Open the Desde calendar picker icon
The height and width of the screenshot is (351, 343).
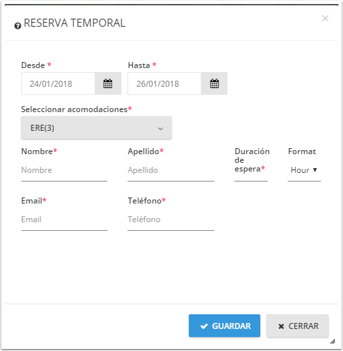tap(108, 83)
